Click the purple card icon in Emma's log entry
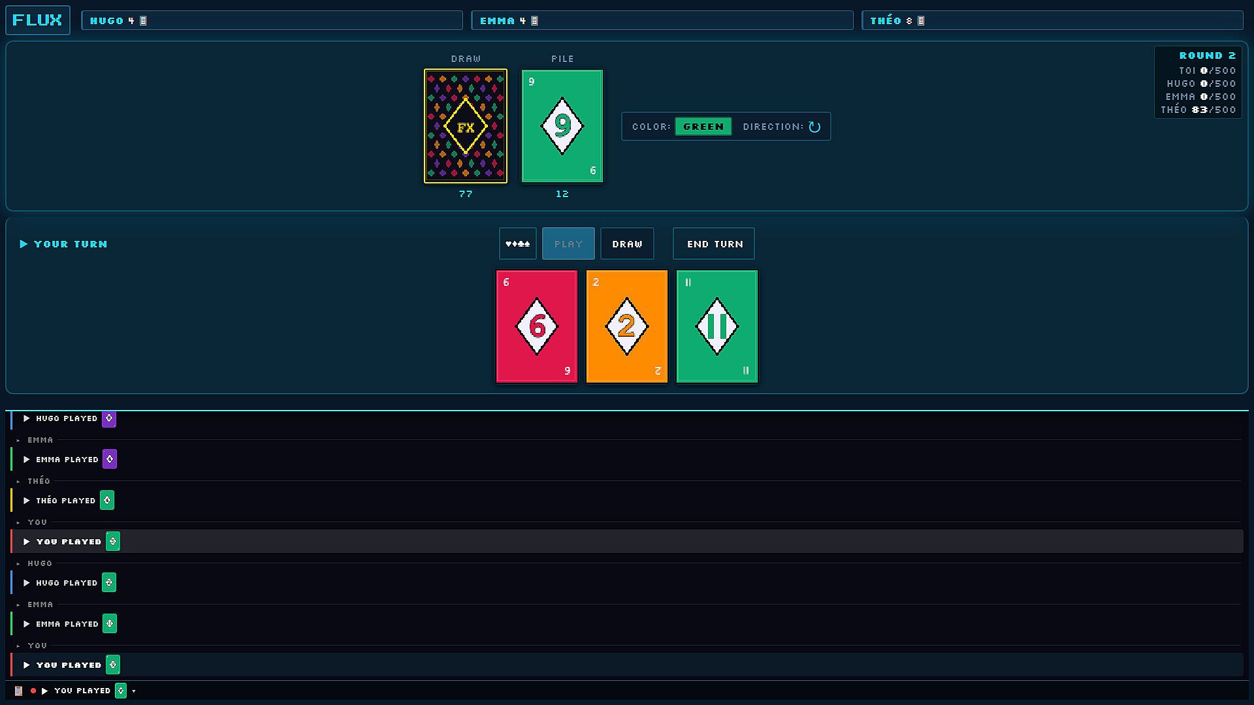The image size is (1254, 705). 110,459
